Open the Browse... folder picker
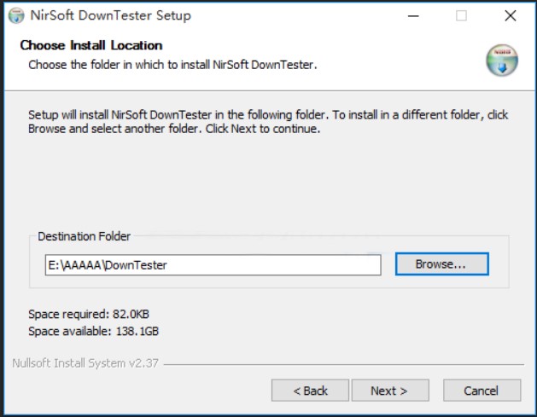537x417 pixels. pos(441,264)
